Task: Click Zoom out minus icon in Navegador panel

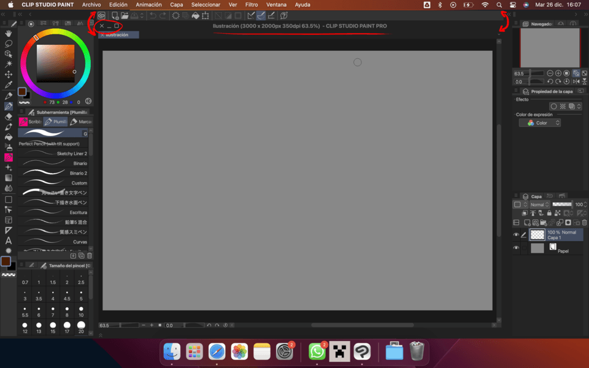Action: point(550,73)
